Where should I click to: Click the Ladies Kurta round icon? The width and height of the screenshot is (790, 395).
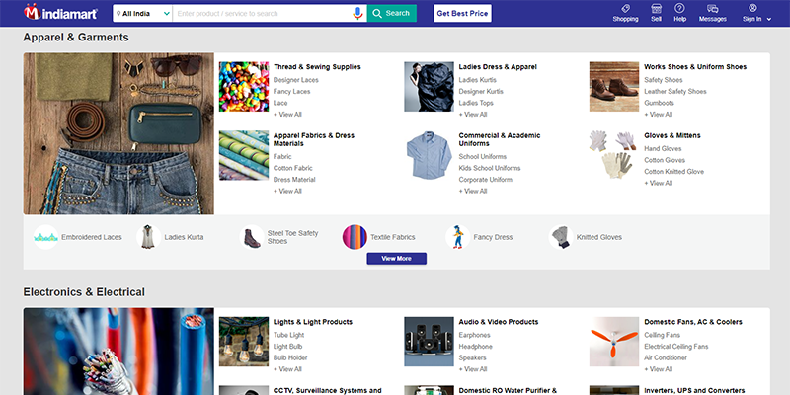pos(149,237)
